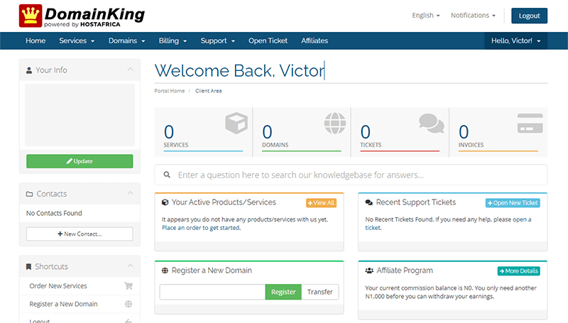Click the bookmark icon in Shortcuts header
Screen dimensions: 568x323
click(x=28, y=267)
